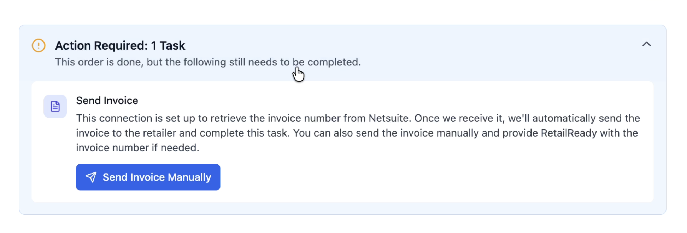This screenshot has width=687, height=233.
Task: Click the "1 Task" count in heading
Action: 168,45
